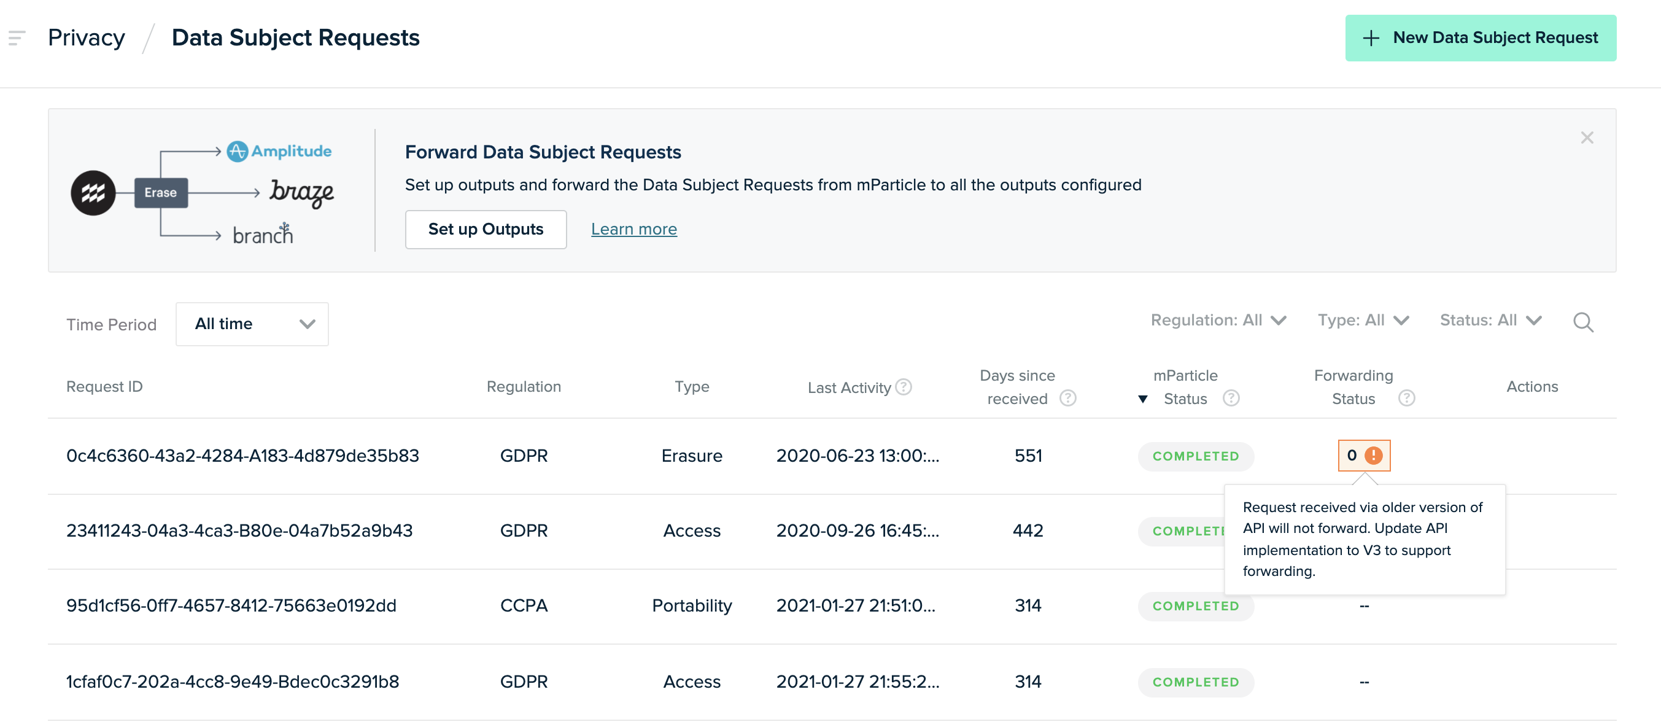The width and height of the screenshot is (1661, 727).
Task: Click Data Subject Requests page title
Action: click(x=295, y=38)
